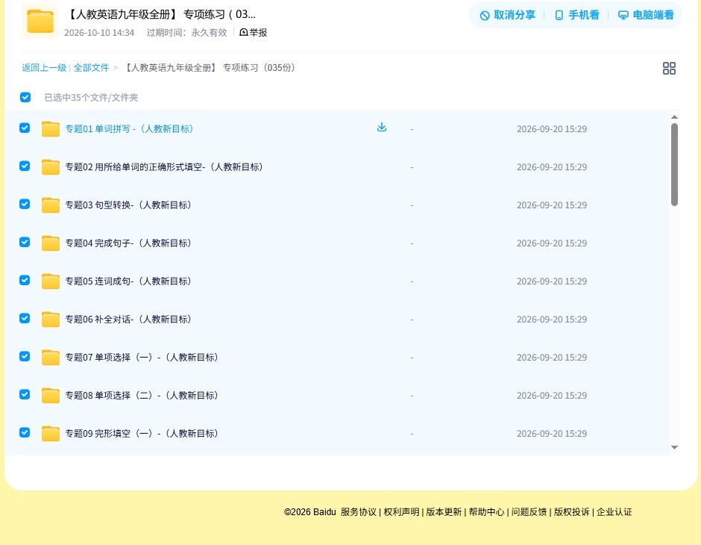The width and height of the screenshot is (701, 545).
Task: Click date cell of 专题05 连词成句 row
Action: click(x=552, y=281)
